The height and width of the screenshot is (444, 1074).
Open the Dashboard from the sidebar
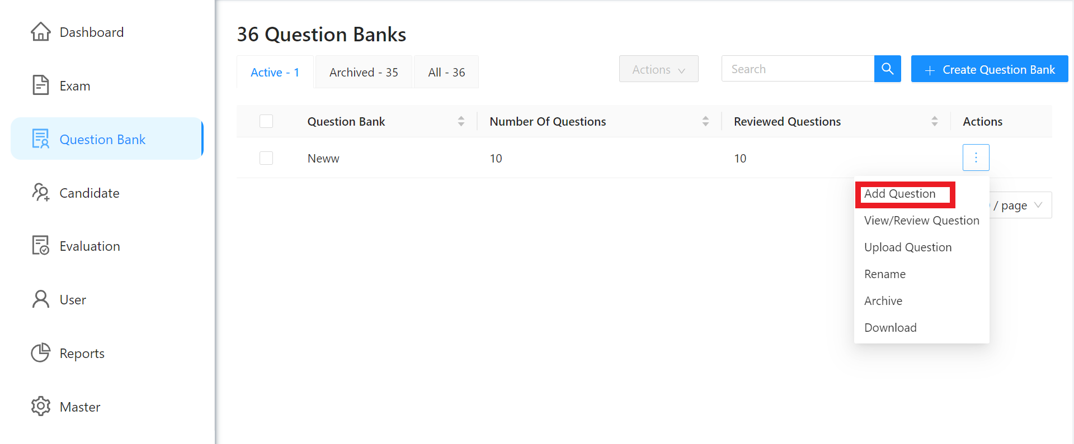click(40, 32)
